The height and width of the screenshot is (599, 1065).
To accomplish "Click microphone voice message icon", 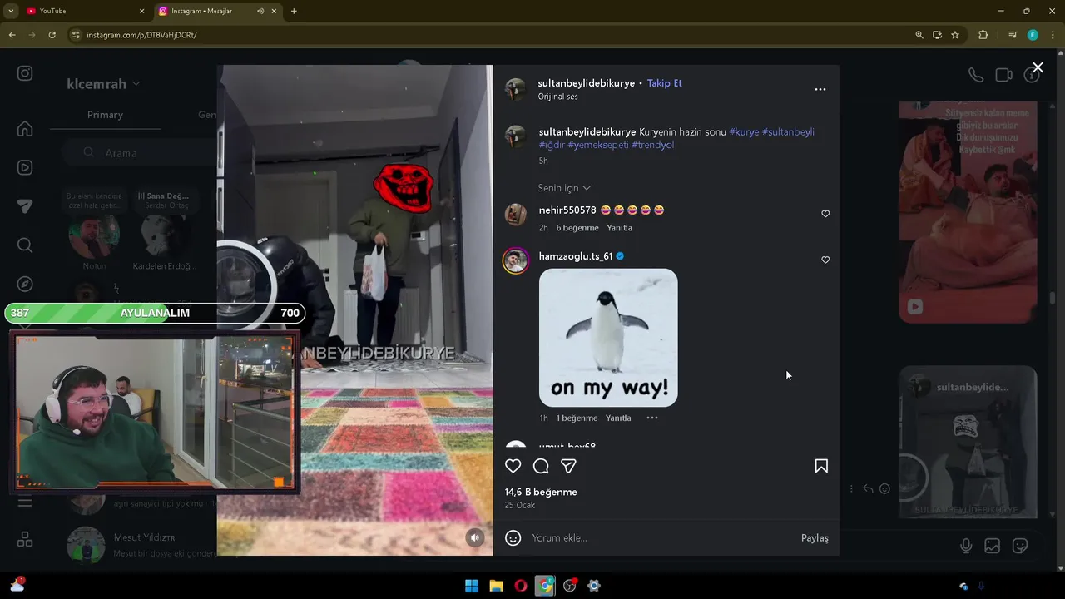I will (966, 546).
